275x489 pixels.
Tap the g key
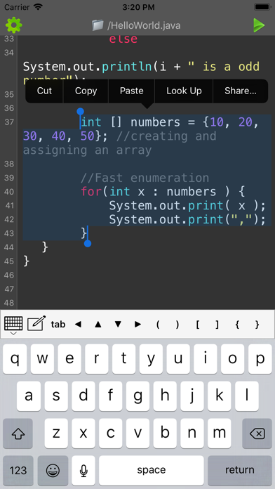point(137,396)
